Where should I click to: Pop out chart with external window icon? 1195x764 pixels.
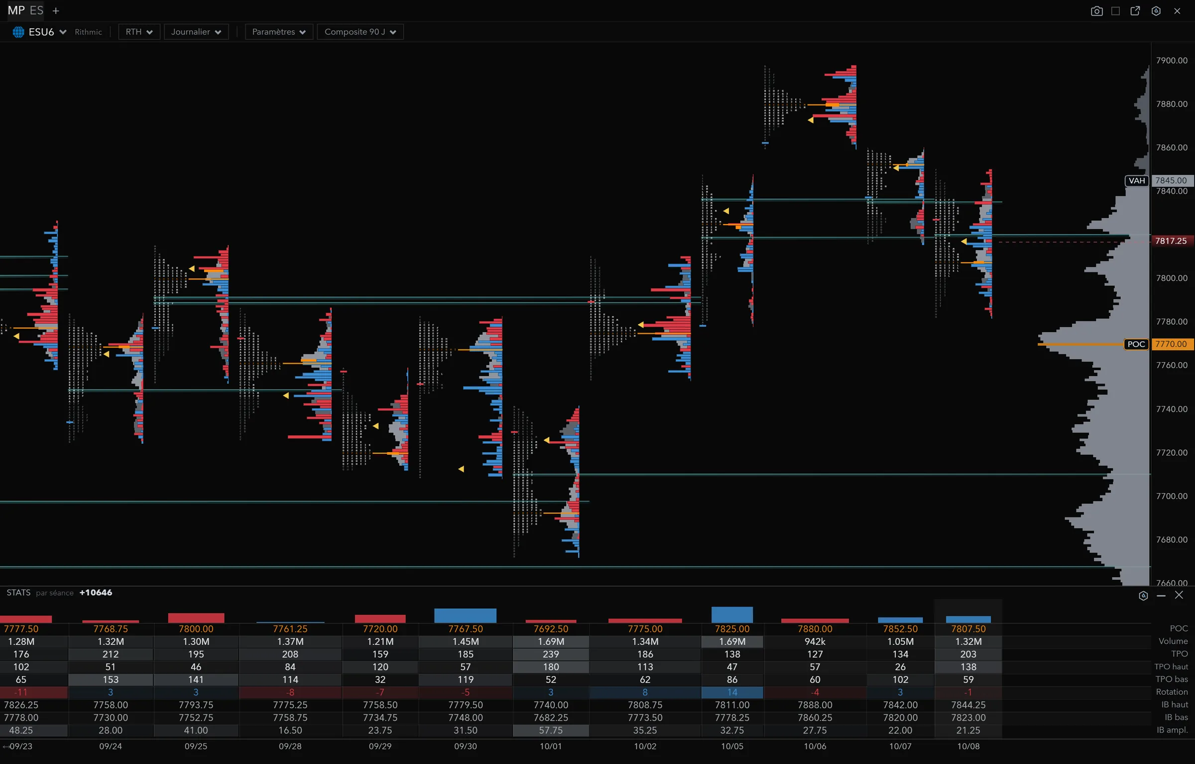click(x=1135, y=11)
